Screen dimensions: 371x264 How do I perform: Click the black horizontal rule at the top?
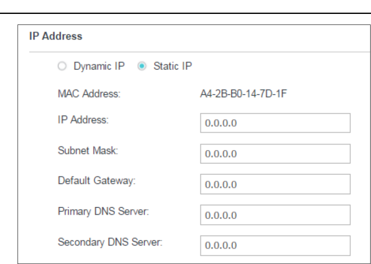click(x=185, y=13)
